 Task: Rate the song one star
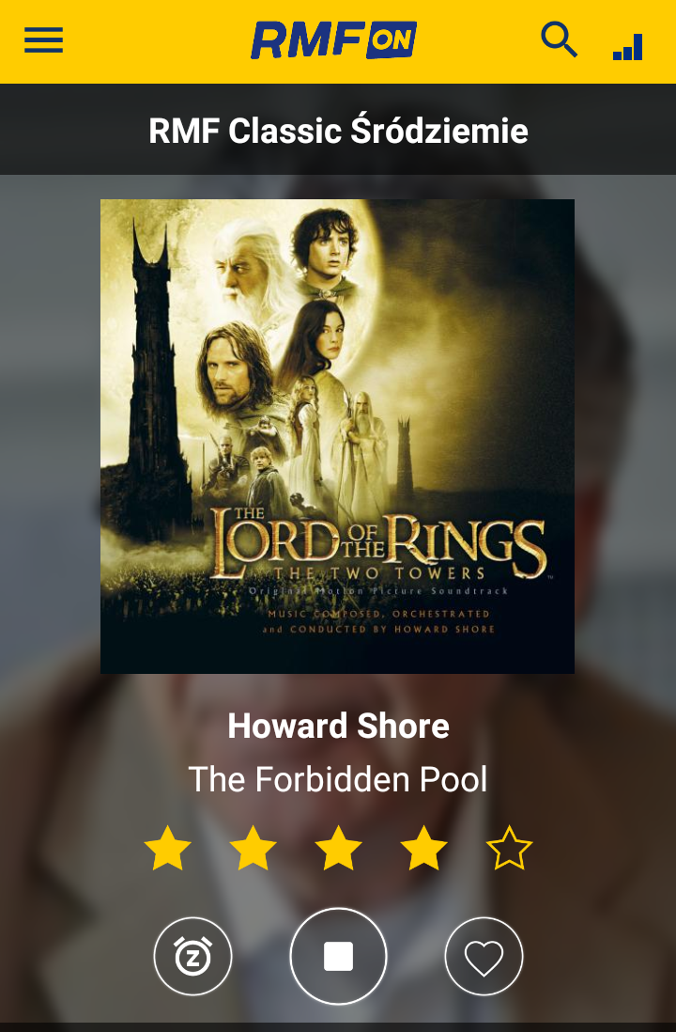pos(168,848)
